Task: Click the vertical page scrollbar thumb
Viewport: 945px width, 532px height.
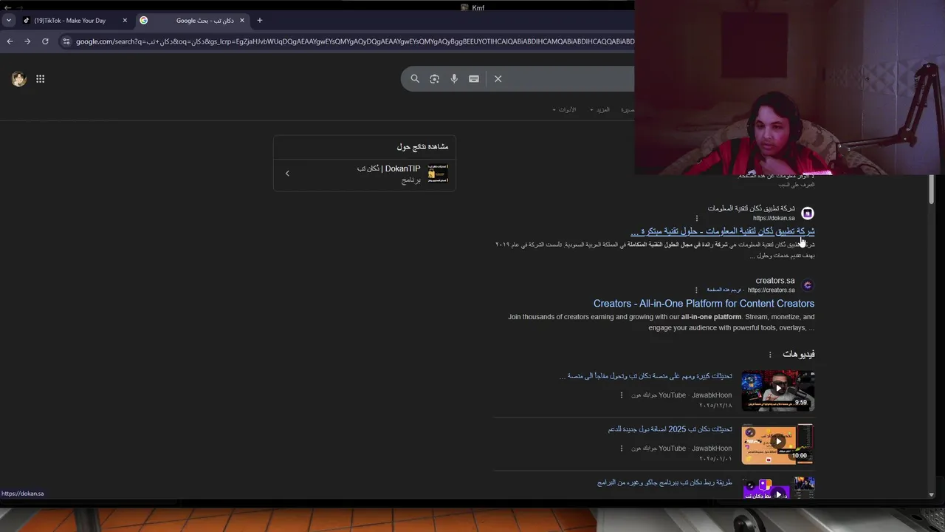Action: (x=932, y=189)
